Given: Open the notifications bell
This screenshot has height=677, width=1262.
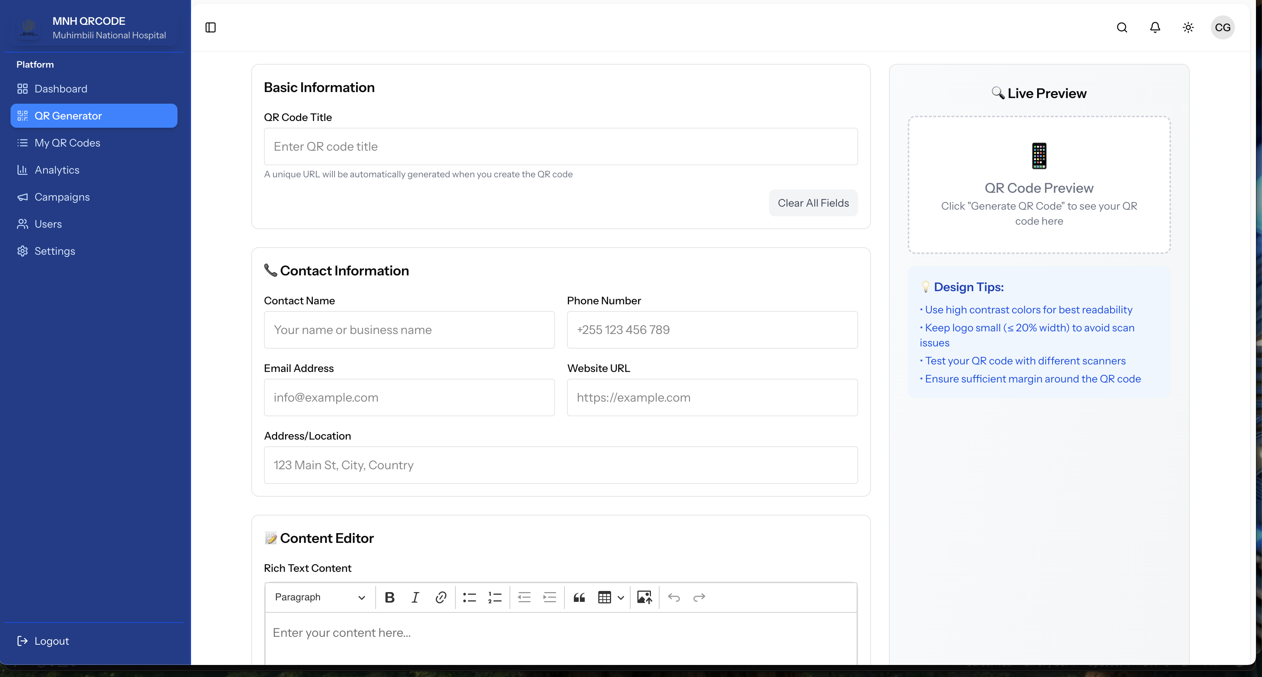Looking at the screenshot, I should [x=1155, y=27].
